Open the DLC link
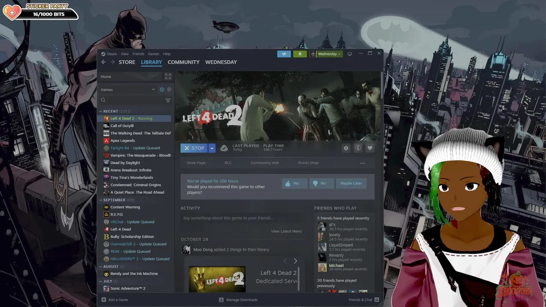 click(228, 163)
